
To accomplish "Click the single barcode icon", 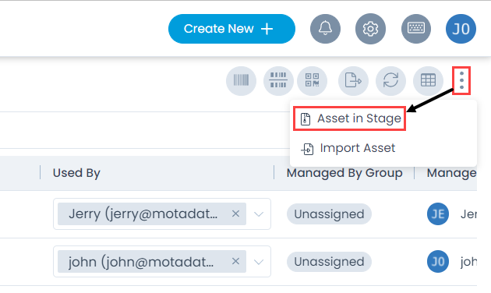I will coord(241,81).
